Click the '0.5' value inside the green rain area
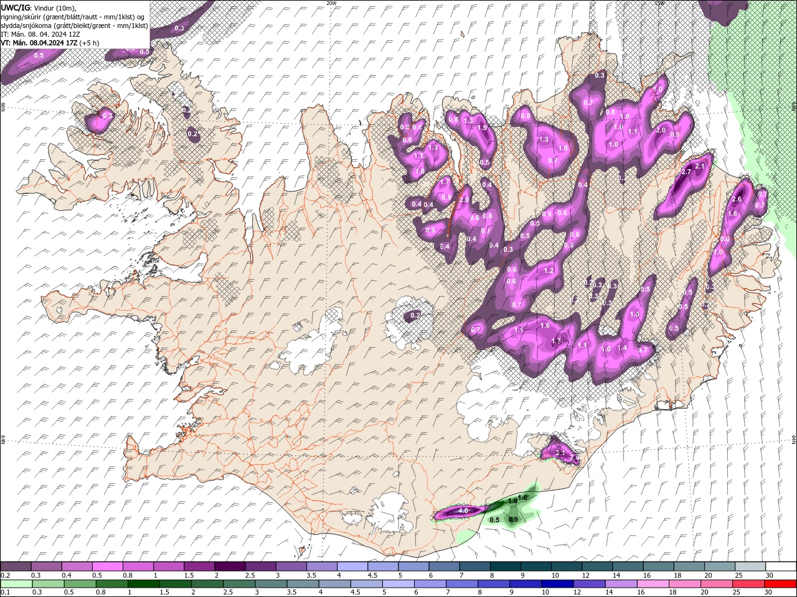 tap(494, 520)
